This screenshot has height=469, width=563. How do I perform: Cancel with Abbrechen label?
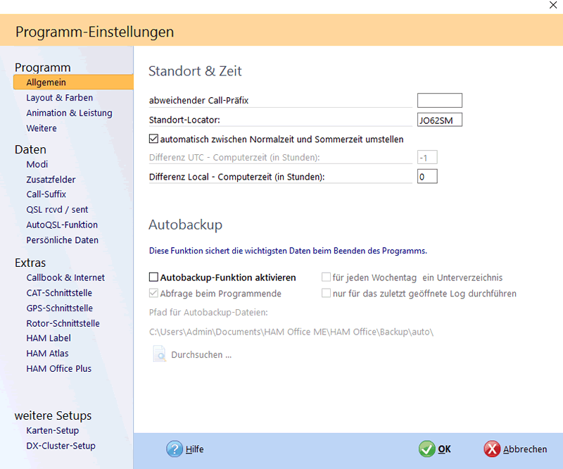(x=525, y=449)
